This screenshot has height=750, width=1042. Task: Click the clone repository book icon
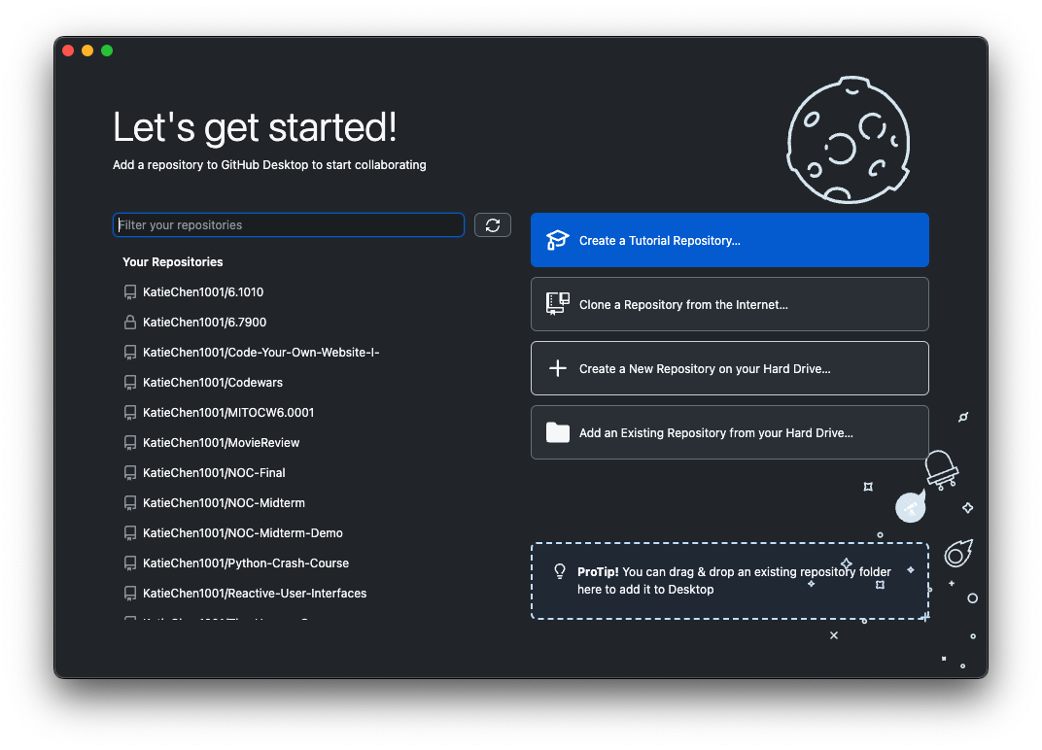click(557, 304)
